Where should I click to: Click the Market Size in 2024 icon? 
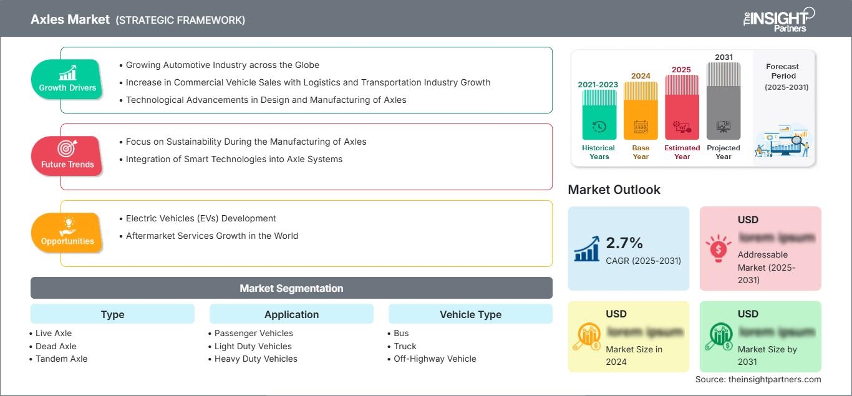point(587,337)
